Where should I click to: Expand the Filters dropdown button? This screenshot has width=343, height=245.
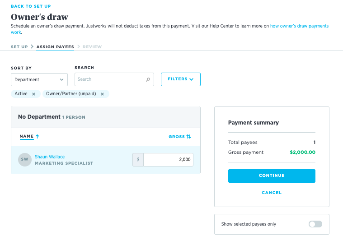181,79
